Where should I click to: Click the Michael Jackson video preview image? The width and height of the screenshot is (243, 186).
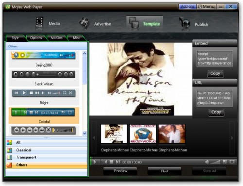141,79
